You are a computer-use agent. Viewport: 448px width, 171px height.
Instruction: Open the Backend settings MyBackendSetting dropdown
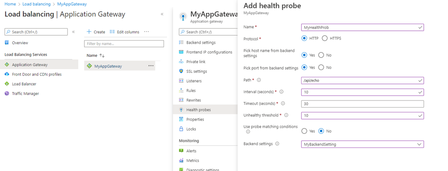click(x=362, y=144)
